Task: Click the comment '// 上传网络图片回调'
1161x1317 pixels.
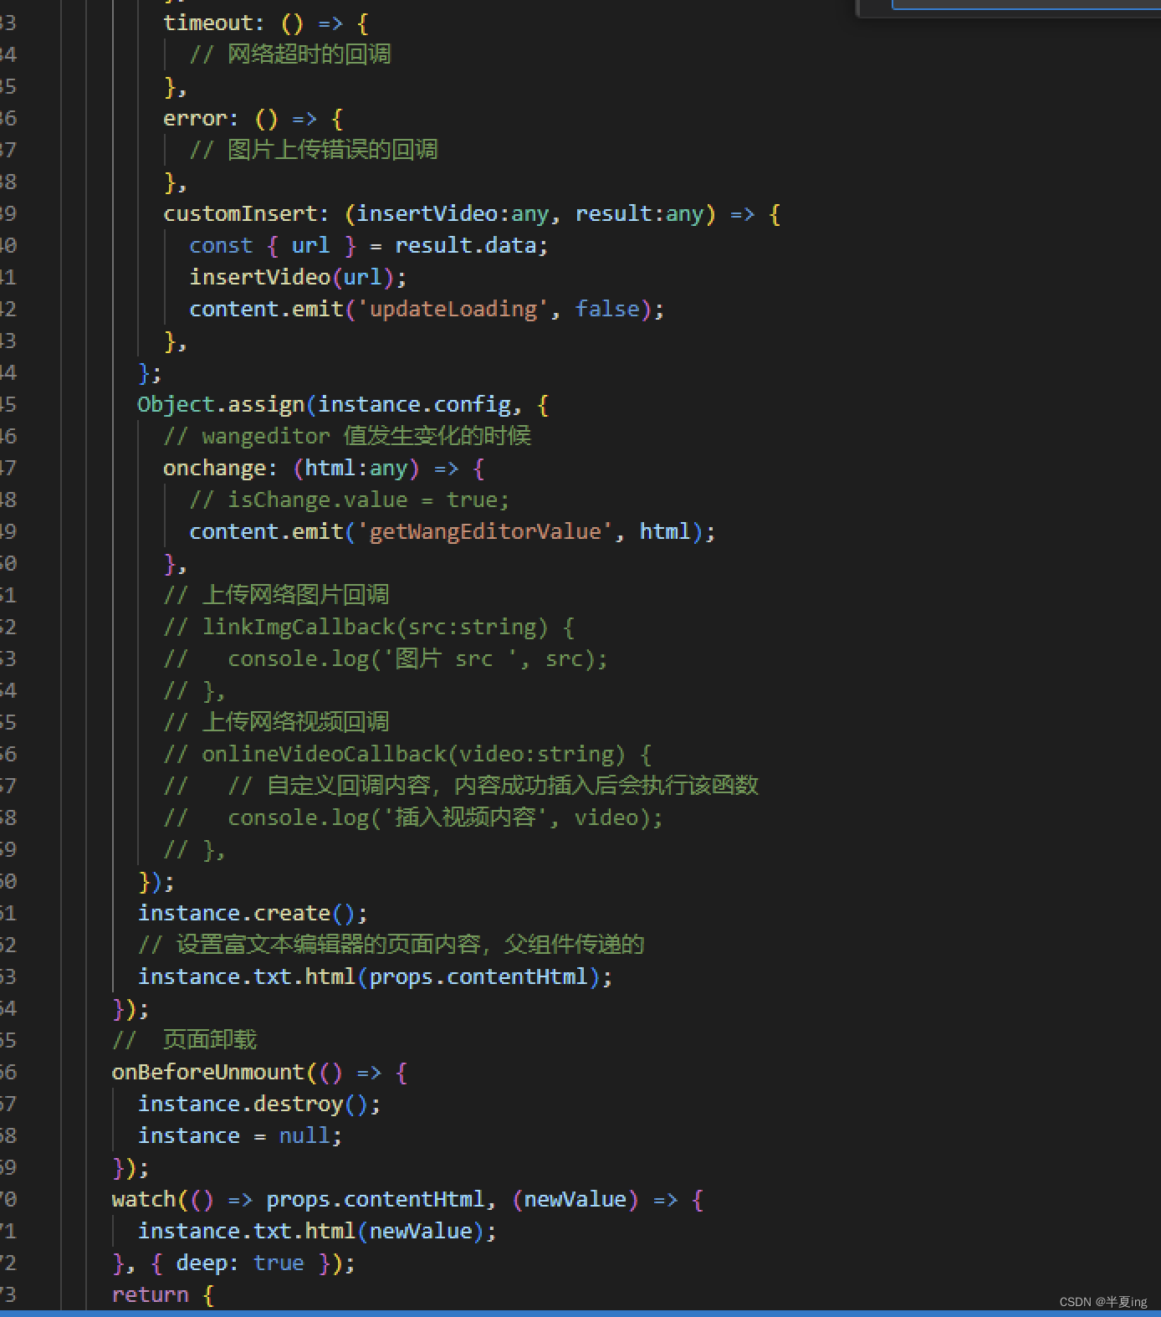Action: click(x=276, y=595)
